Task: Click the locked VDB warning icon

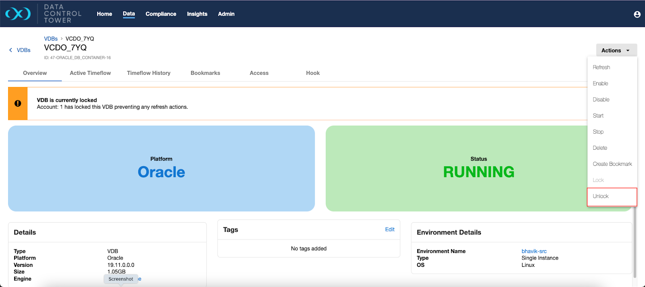Action: (18, 103)
